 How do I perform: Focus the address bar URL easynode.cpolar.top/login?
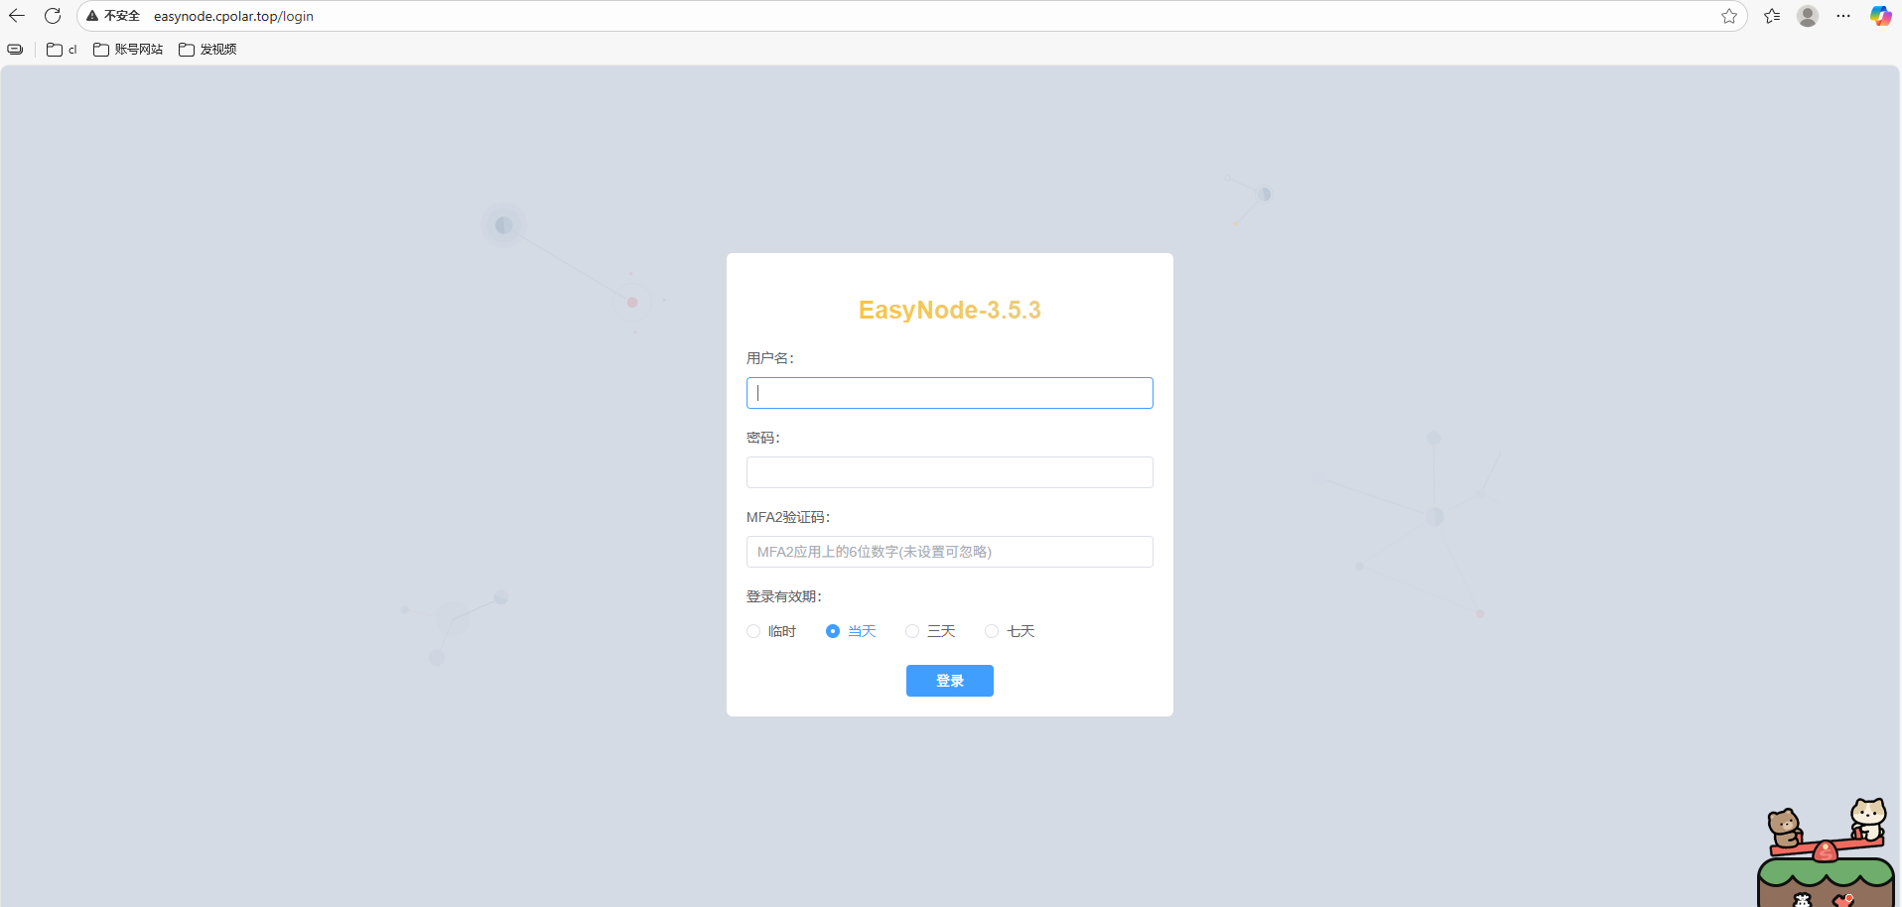click(x=233, y=16)
